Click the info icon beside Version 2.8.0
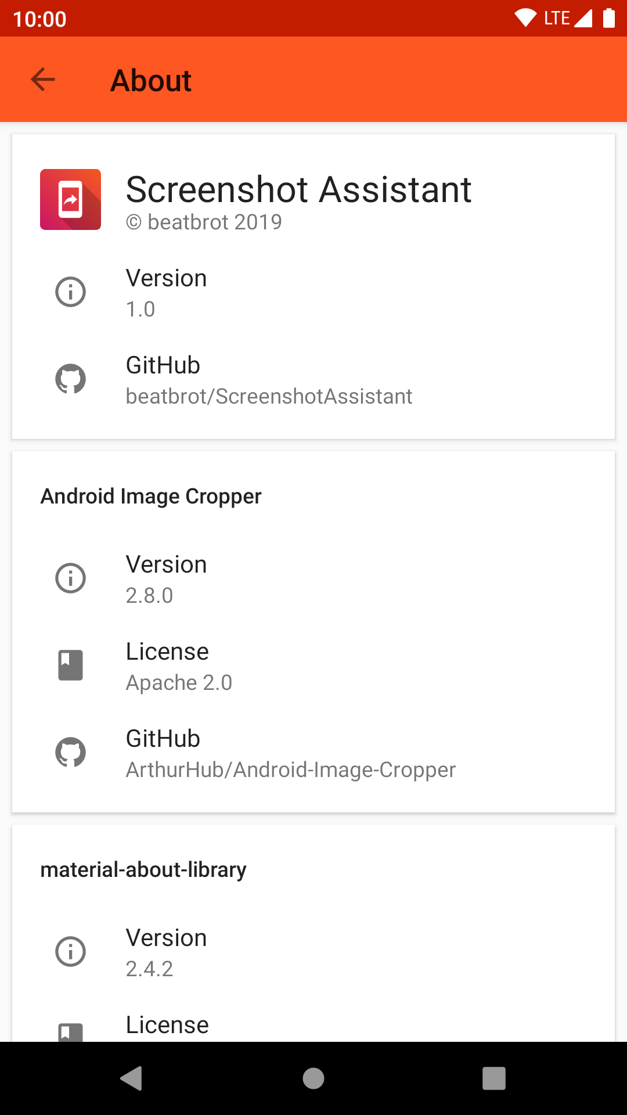 pos(70,578)
